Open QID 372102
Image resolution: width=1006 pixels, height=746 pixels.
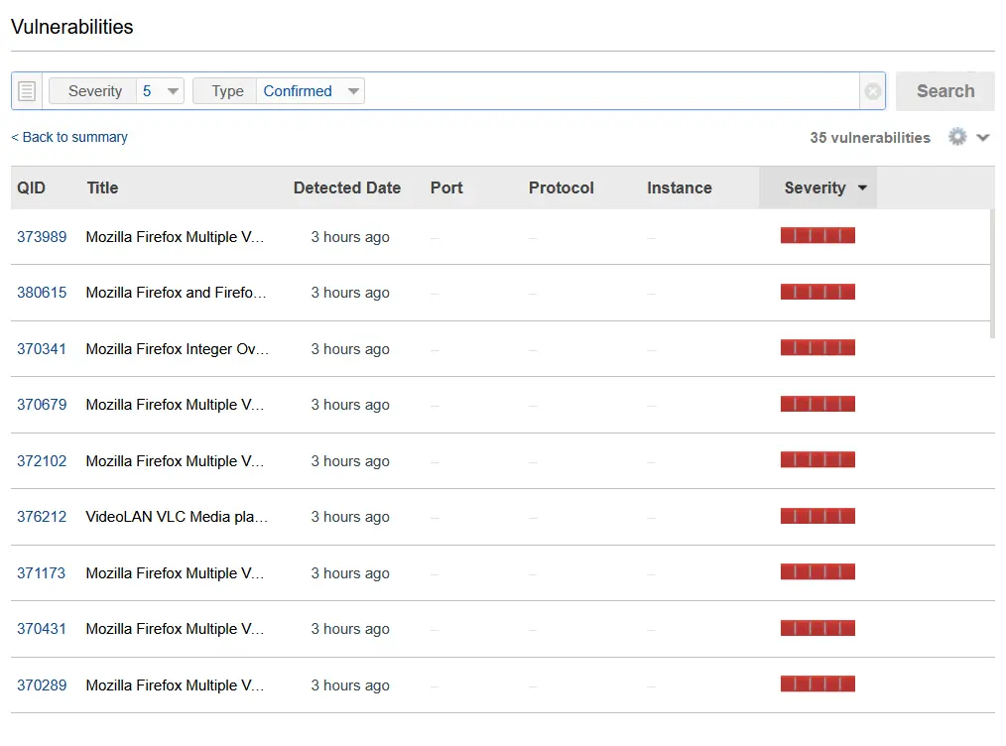[x=42, y=461]
